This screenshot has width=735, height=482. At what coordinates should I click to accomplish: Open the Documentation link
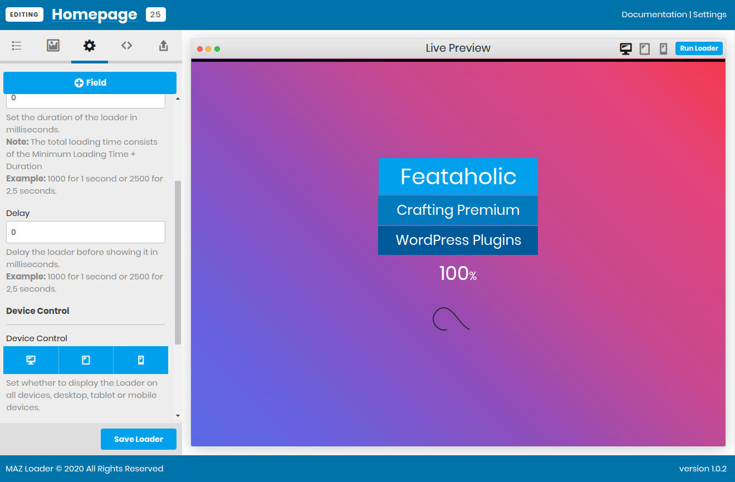tap(654, 14)
